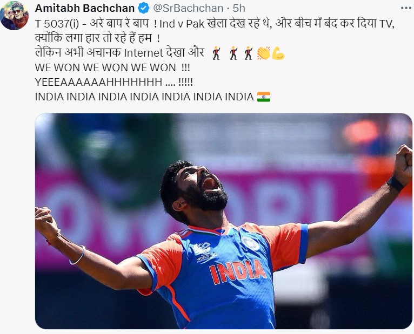Click the third dancing man emoji
Image resolution: width=414 pixels, height=334 pixels.
[248, 53]
